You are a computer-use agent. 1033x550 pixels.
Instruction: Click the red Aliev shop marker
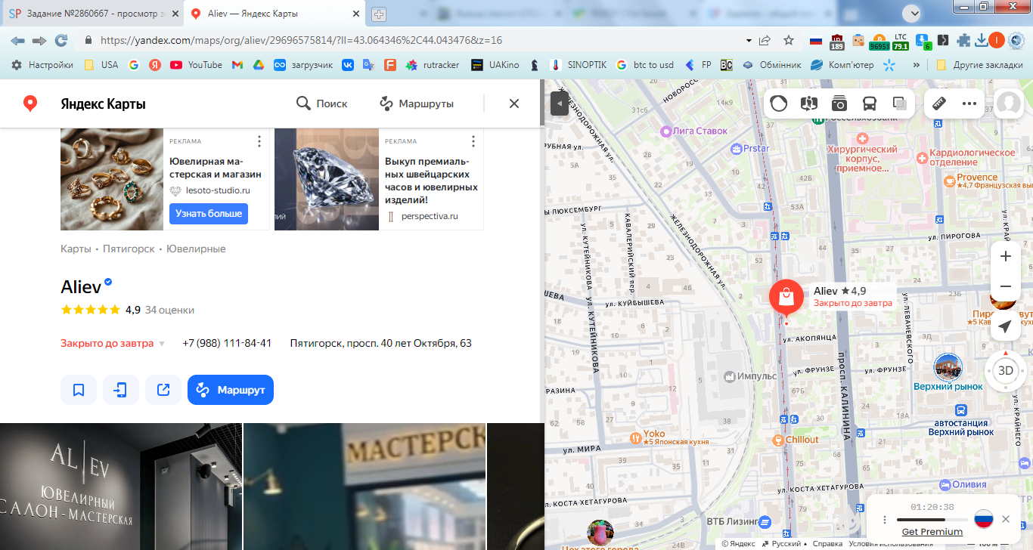pyautogui.click(x=786, y=297)
